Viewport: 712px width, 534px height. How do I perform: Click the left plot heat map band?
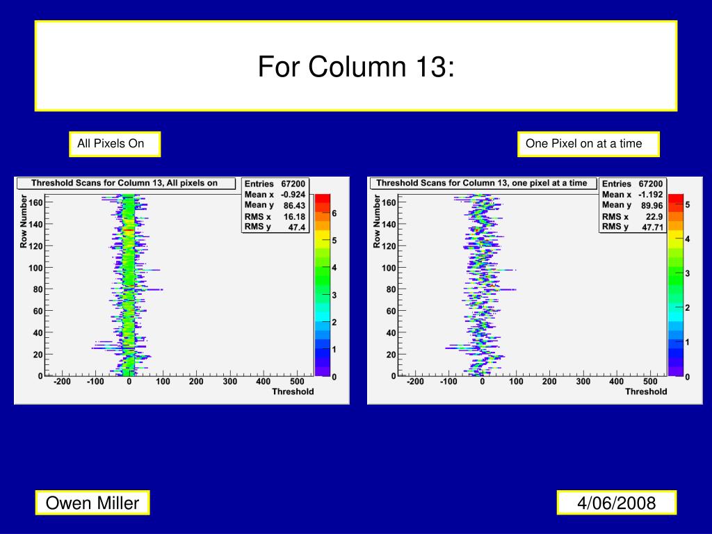(x=129, y=285)
